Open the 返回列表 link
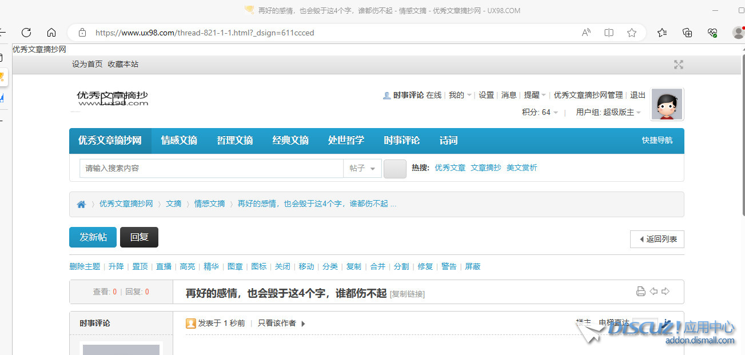The width and height of the screenshot is (745, 355). [657, 239]
